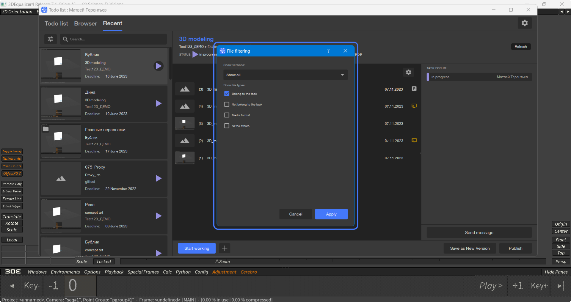Click the Play > button
The image size is (571, 302).
[491, 286]
